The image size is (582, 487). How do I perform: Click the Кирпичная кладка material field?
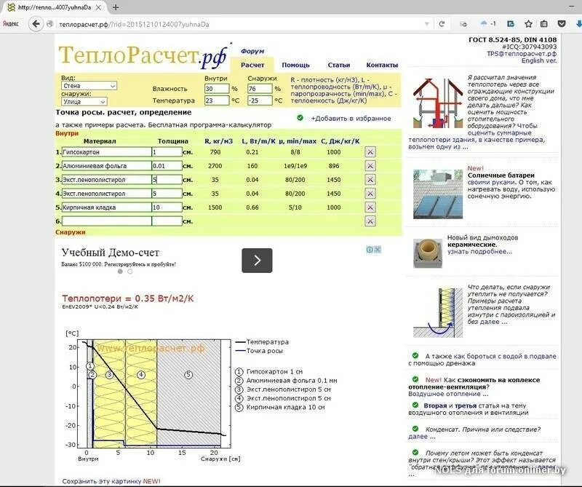[x=106, y=207]
